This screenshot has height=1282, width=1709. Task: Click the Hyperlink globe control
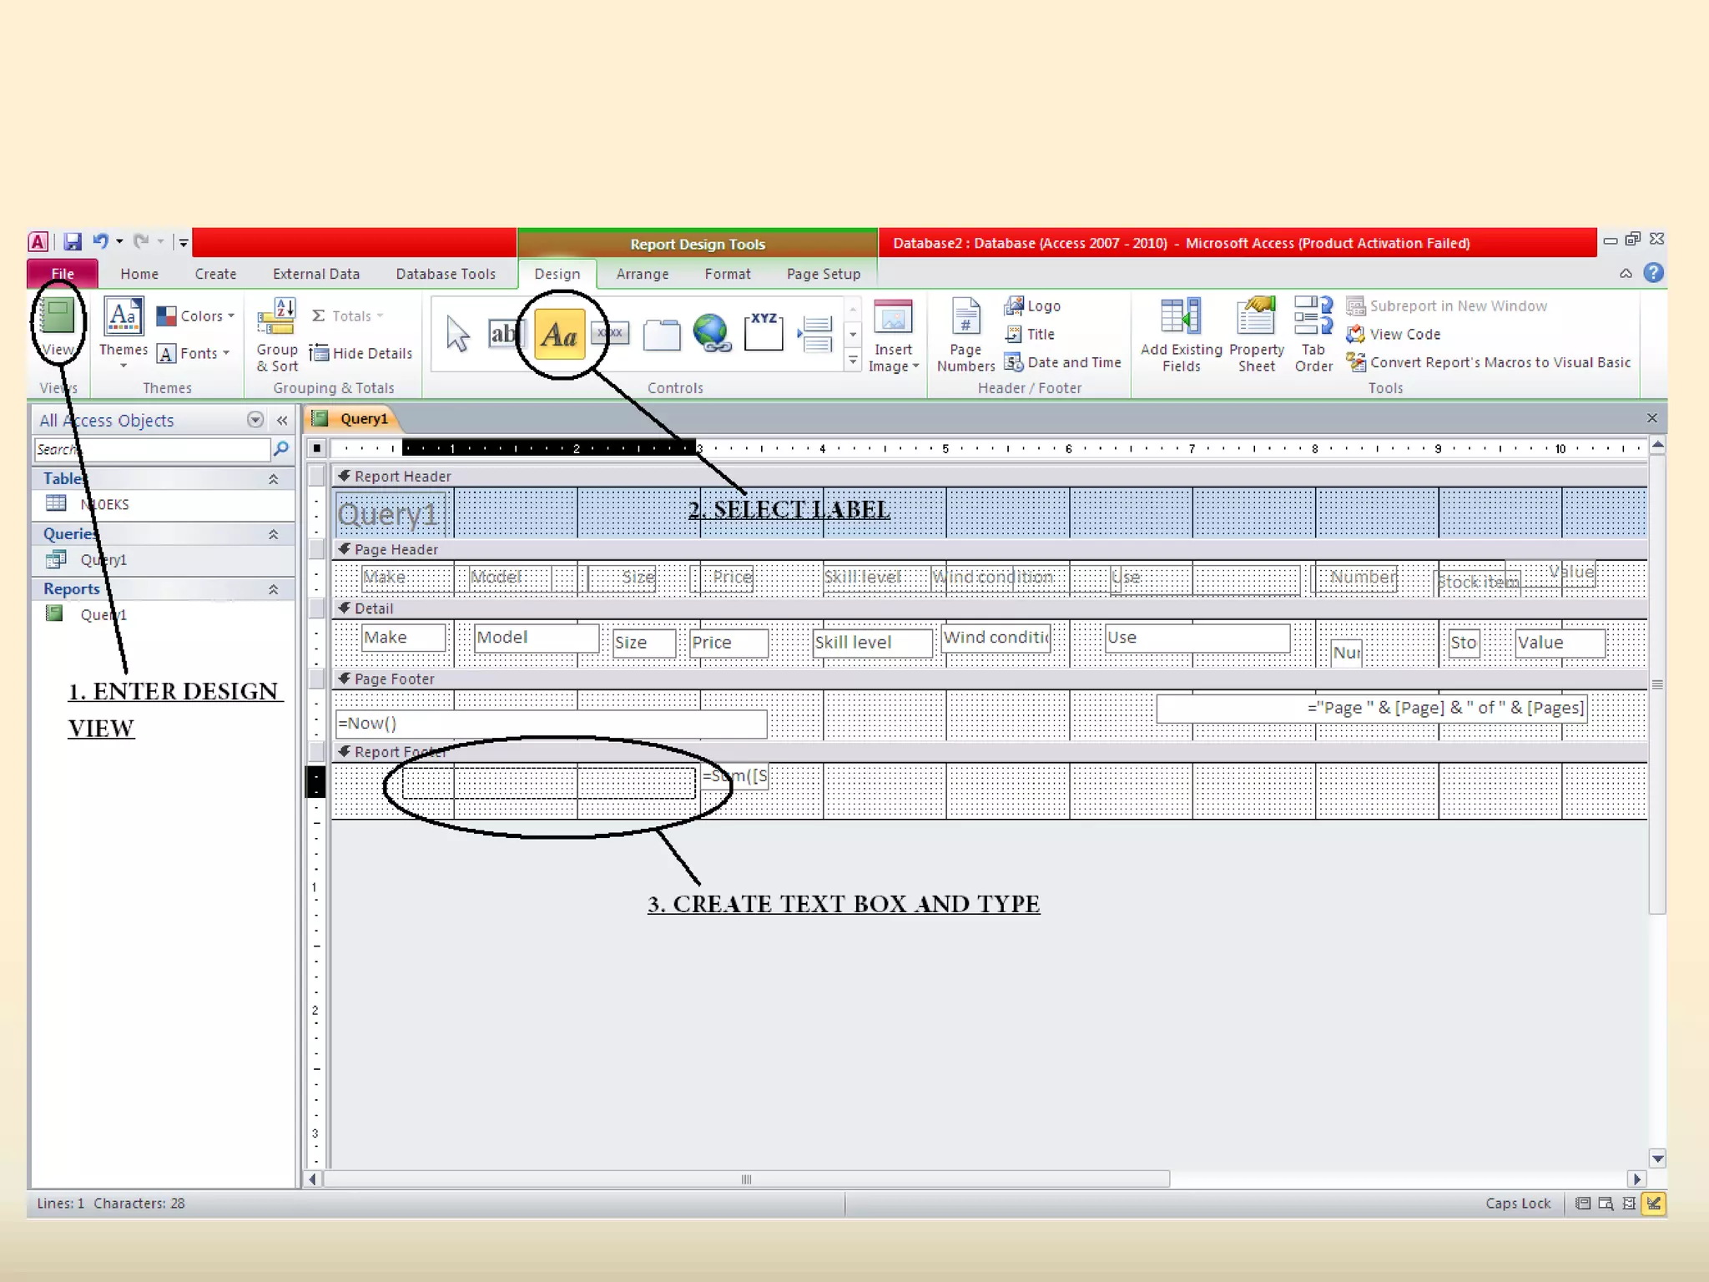(x=711, y=334)
